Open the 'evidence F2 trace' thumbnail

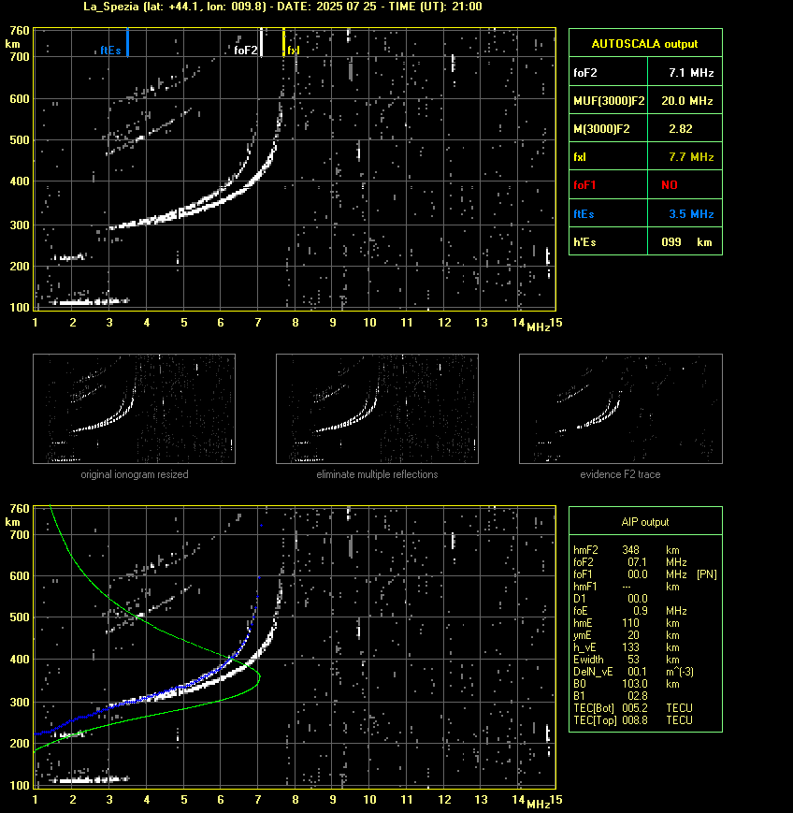(621, 409)
